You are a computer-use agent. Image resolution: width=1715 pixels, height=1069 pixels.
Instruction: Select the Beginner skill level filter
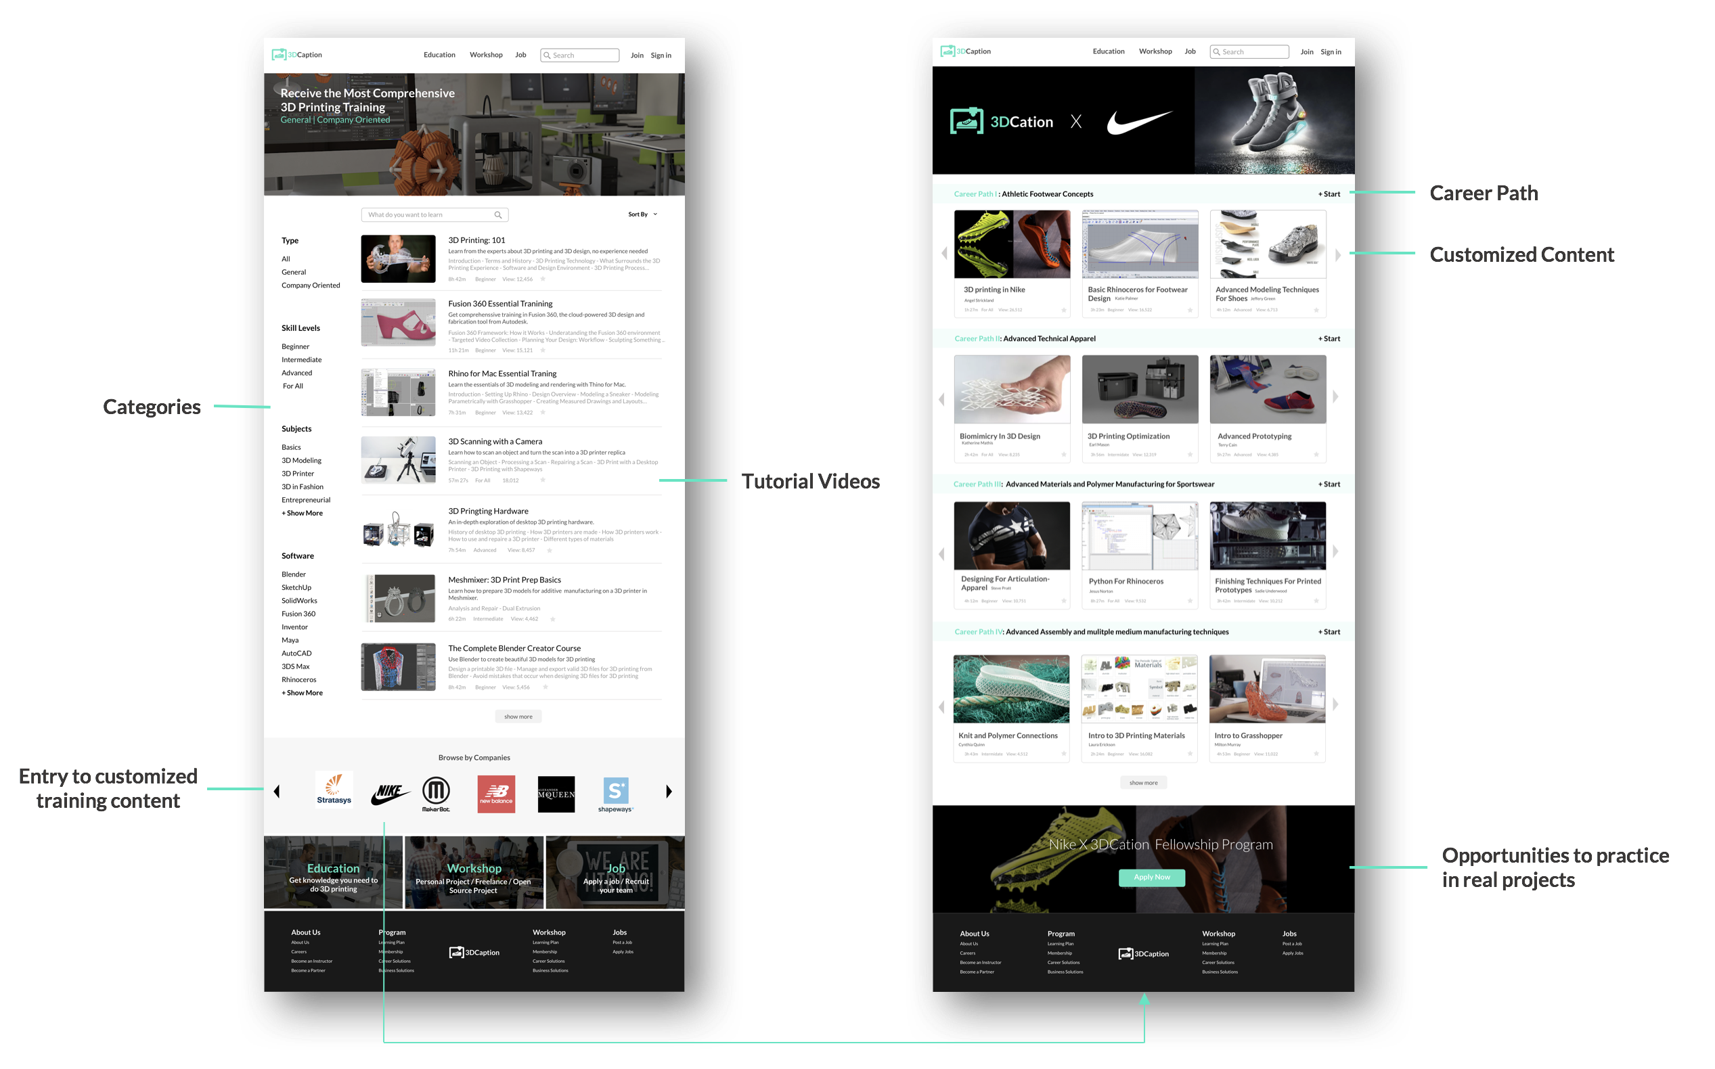point(295,346)
